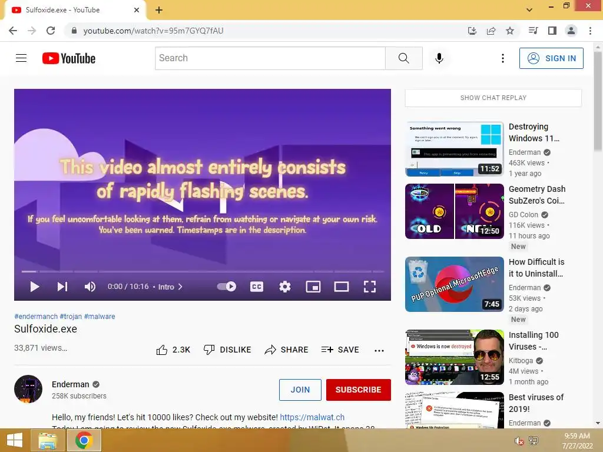This screenshot has height=452, width=603.
Task: Switch to theater mode
Action: 342,287
